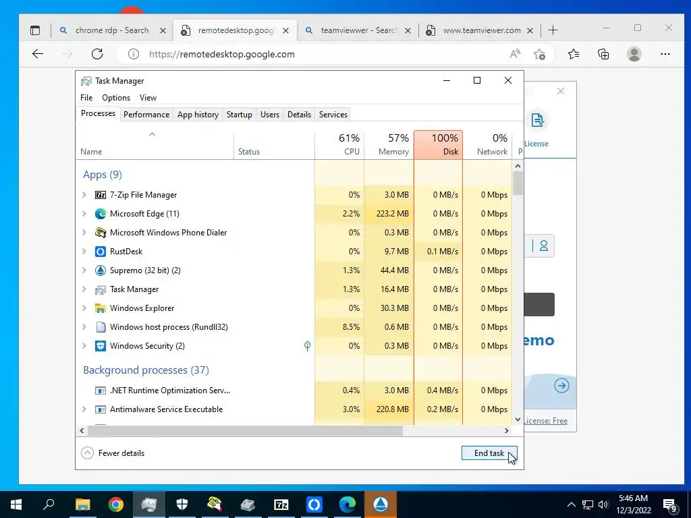
Task: Click the RustDesk process icon
Action: point(101,252)
